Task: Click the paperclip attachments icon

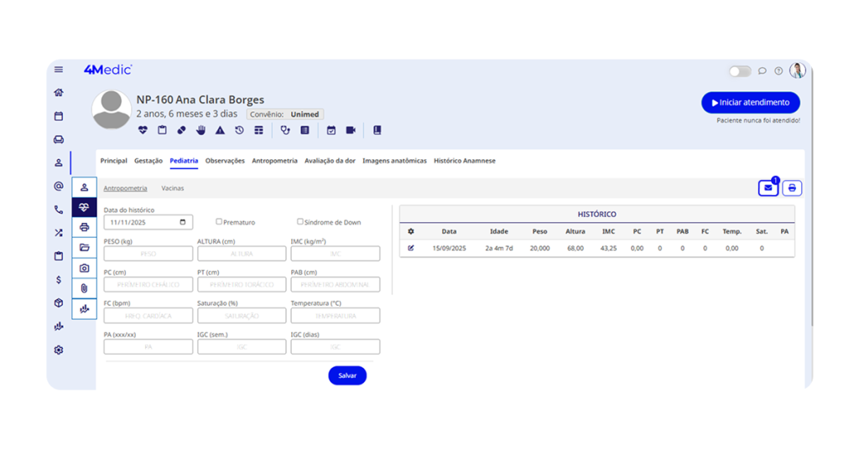Action: point(84,288)
